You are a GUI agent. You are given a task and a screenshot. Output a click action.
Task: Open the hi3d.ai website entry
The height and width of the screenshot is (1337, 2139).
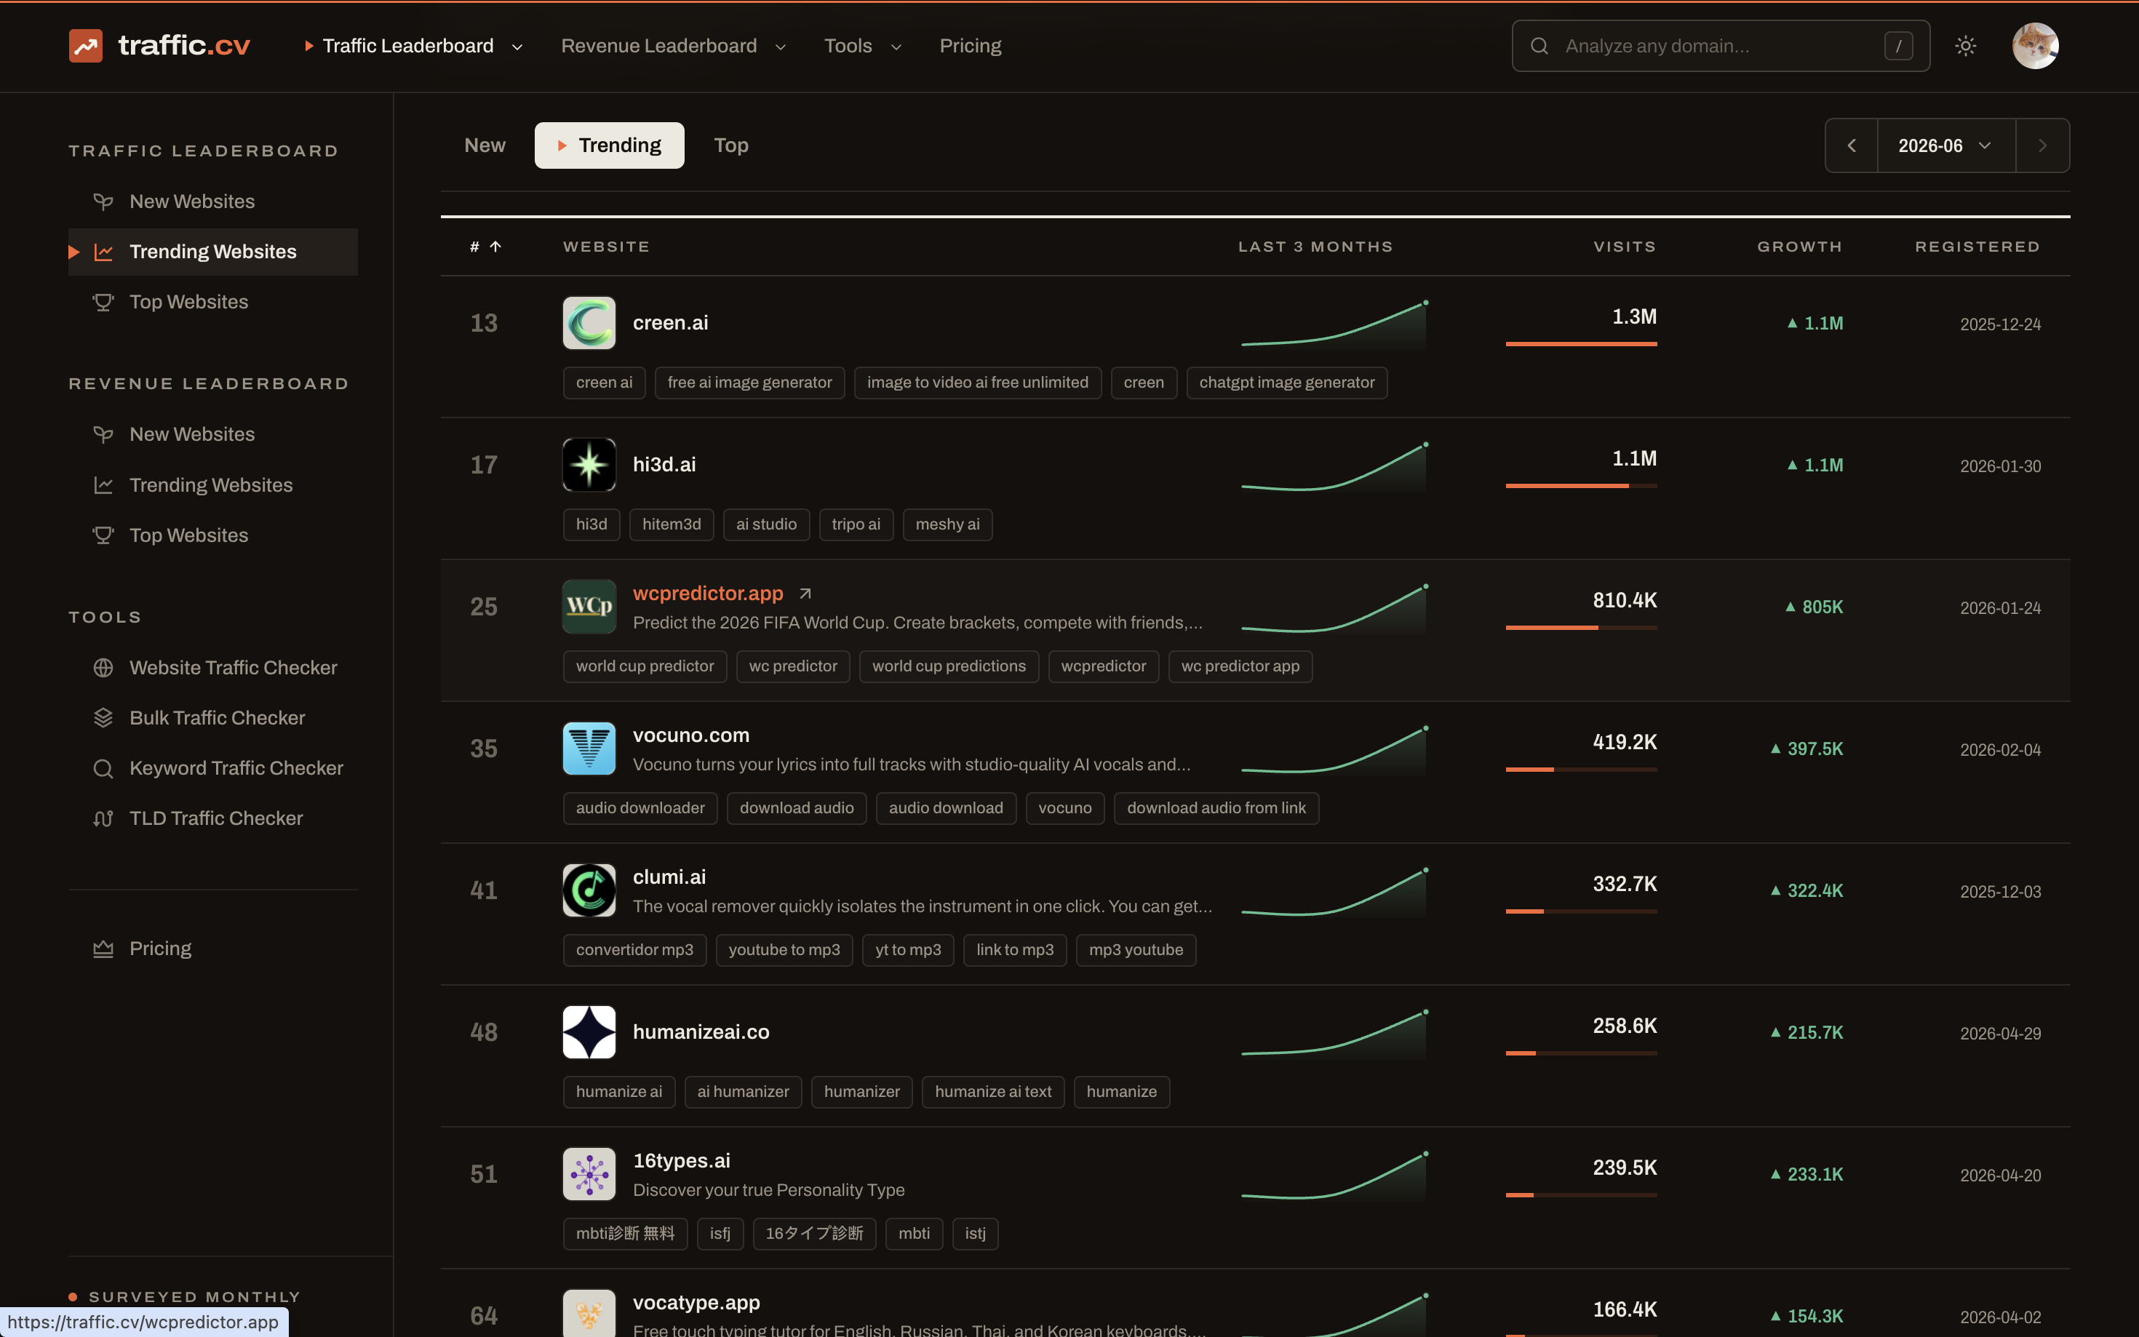(x=664, y=464)
